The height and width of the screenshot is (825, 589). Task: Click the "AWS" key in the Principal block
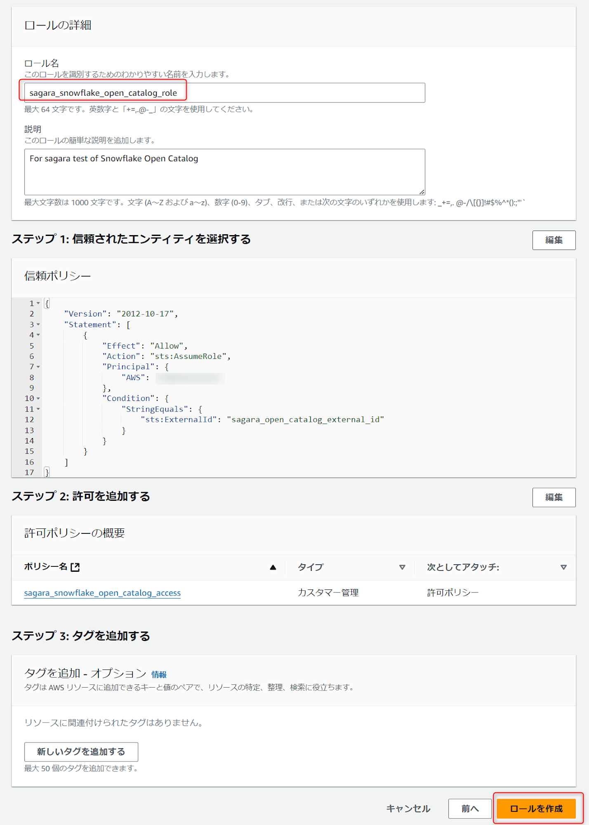pyautogui.click(x=133, y=377)
